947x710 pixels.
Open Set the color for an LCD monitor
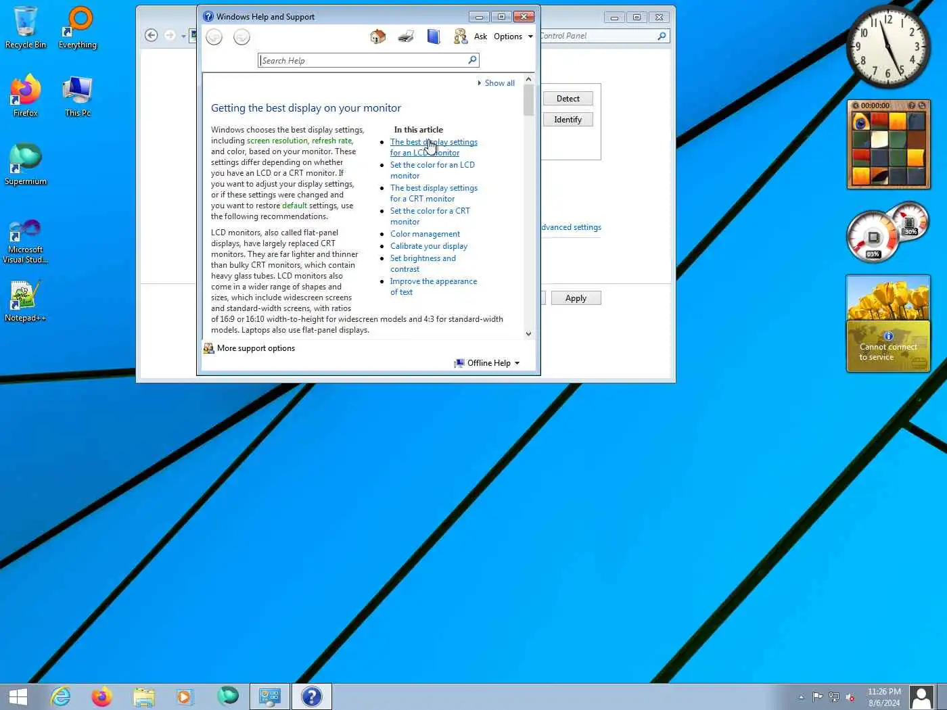coord(432,170)
